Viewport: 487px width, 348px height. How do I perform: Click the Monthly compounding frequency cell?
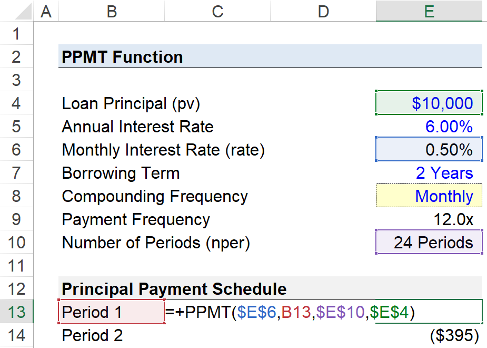428,196
